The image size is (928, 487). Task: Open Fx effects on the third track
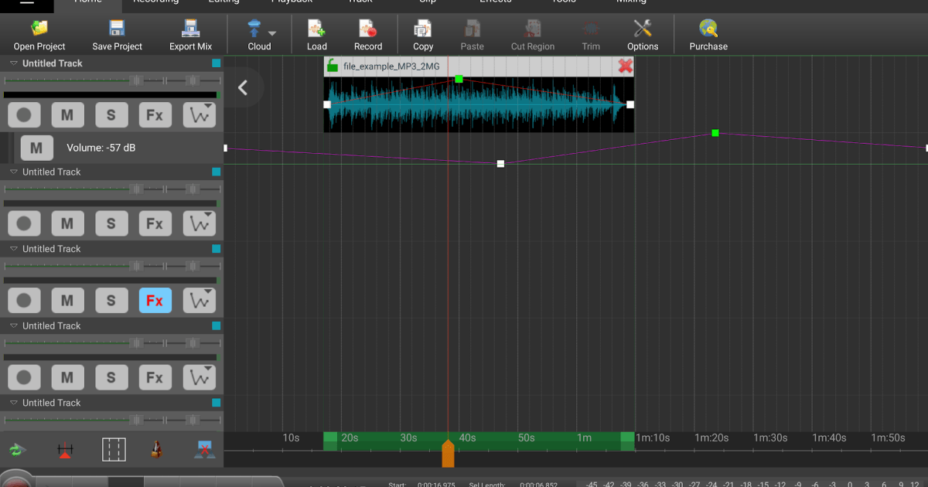[x=155, y=300]
